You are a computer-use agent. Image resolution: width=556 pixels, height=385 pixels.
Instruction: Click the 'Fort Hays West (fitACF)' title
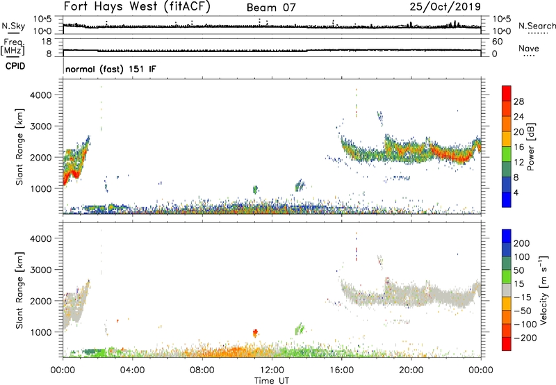tap(137, 6)
